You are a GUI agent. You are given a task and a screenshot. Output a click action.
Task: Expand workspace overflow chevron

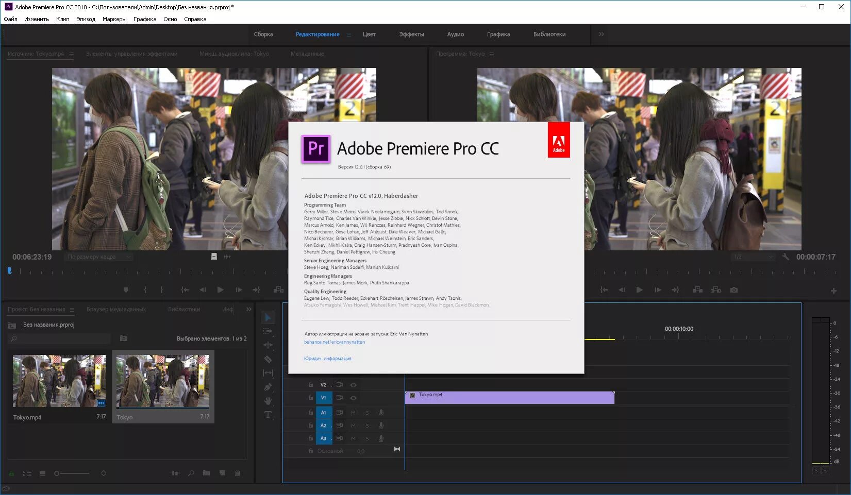point(601,34)
